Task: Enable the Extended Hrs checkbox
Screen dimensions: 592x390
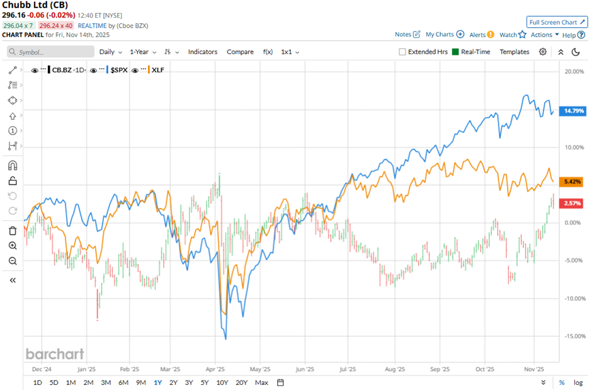Action: point(402,52)
